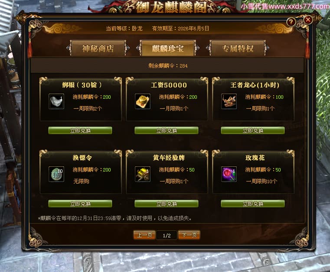330x272 pixels.
Task: Click the silver ingot item icon
Action: click(x=56, y=101)
